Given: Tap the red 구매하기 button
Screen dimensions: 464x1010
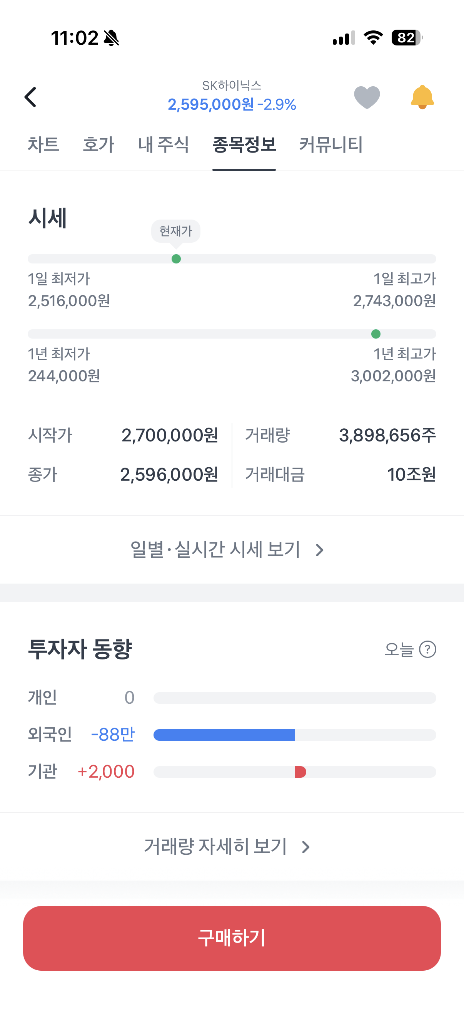Looking at the screenshot, I should pyautogui.click(x=232, y=938).
